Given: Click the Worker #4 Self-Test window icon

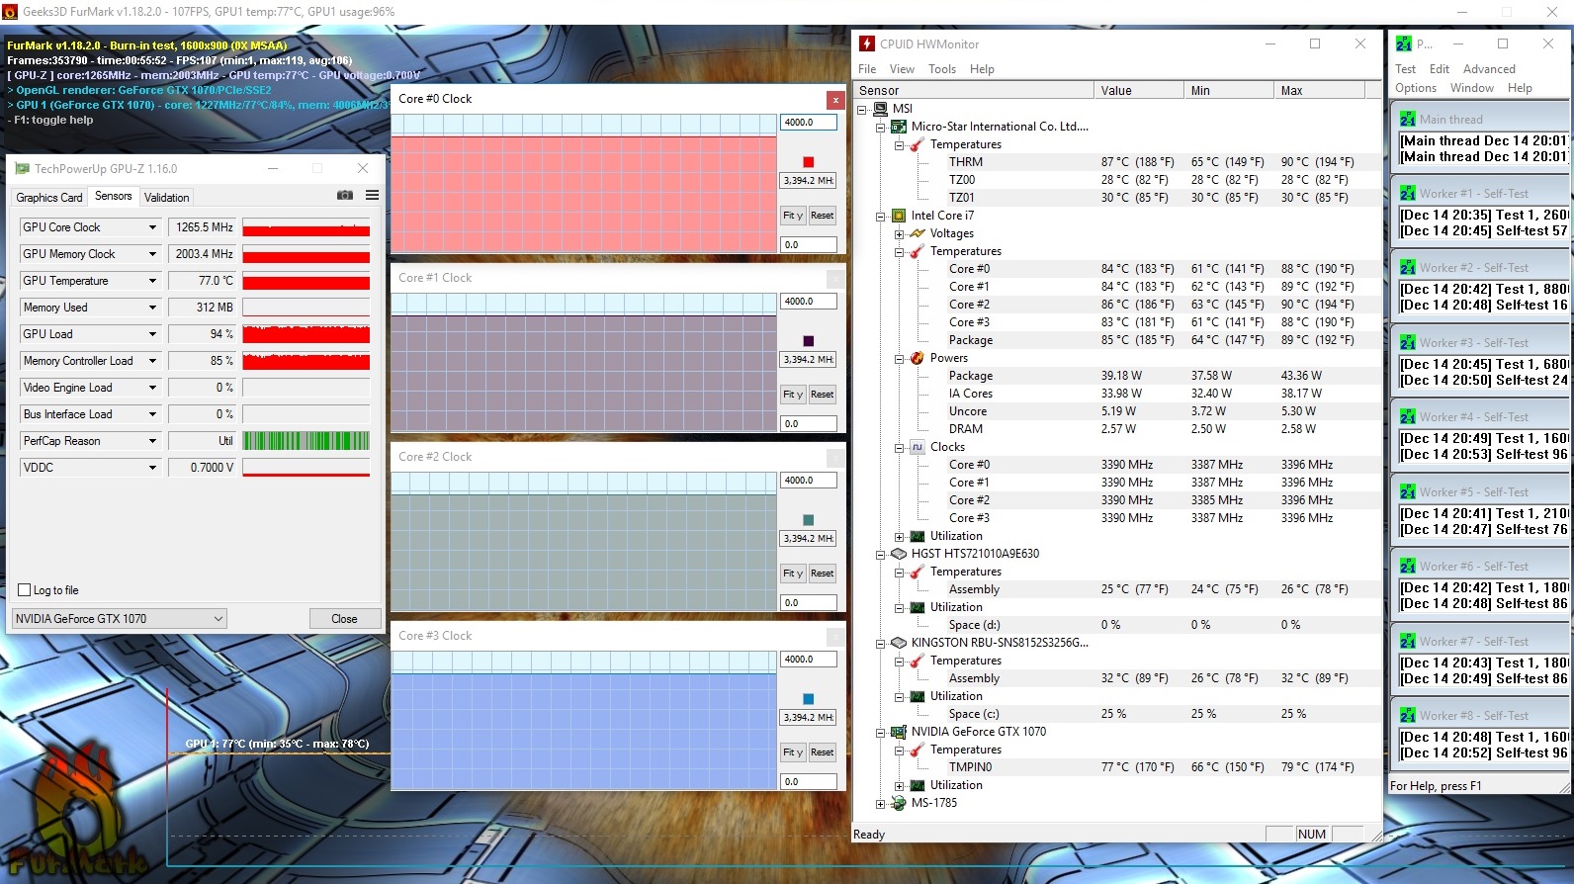Looking at the screenshot, I should coord(1408,416).
